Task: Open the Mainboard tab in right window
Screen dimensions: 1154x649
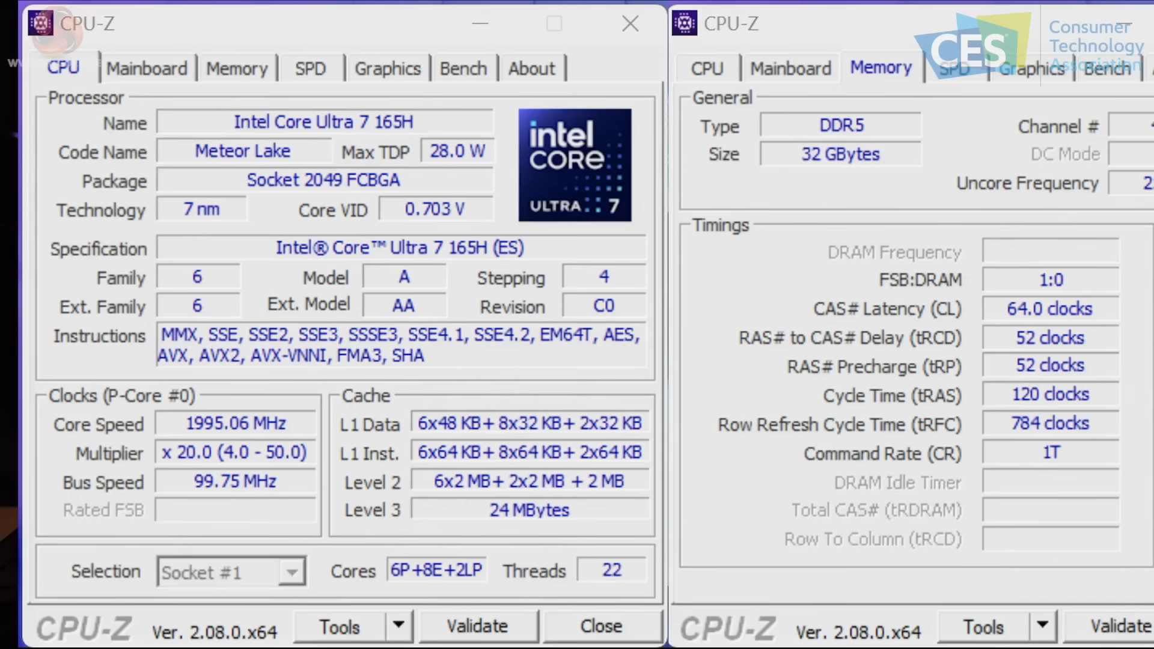Action: pyautogui.click(x=791, y=69)
